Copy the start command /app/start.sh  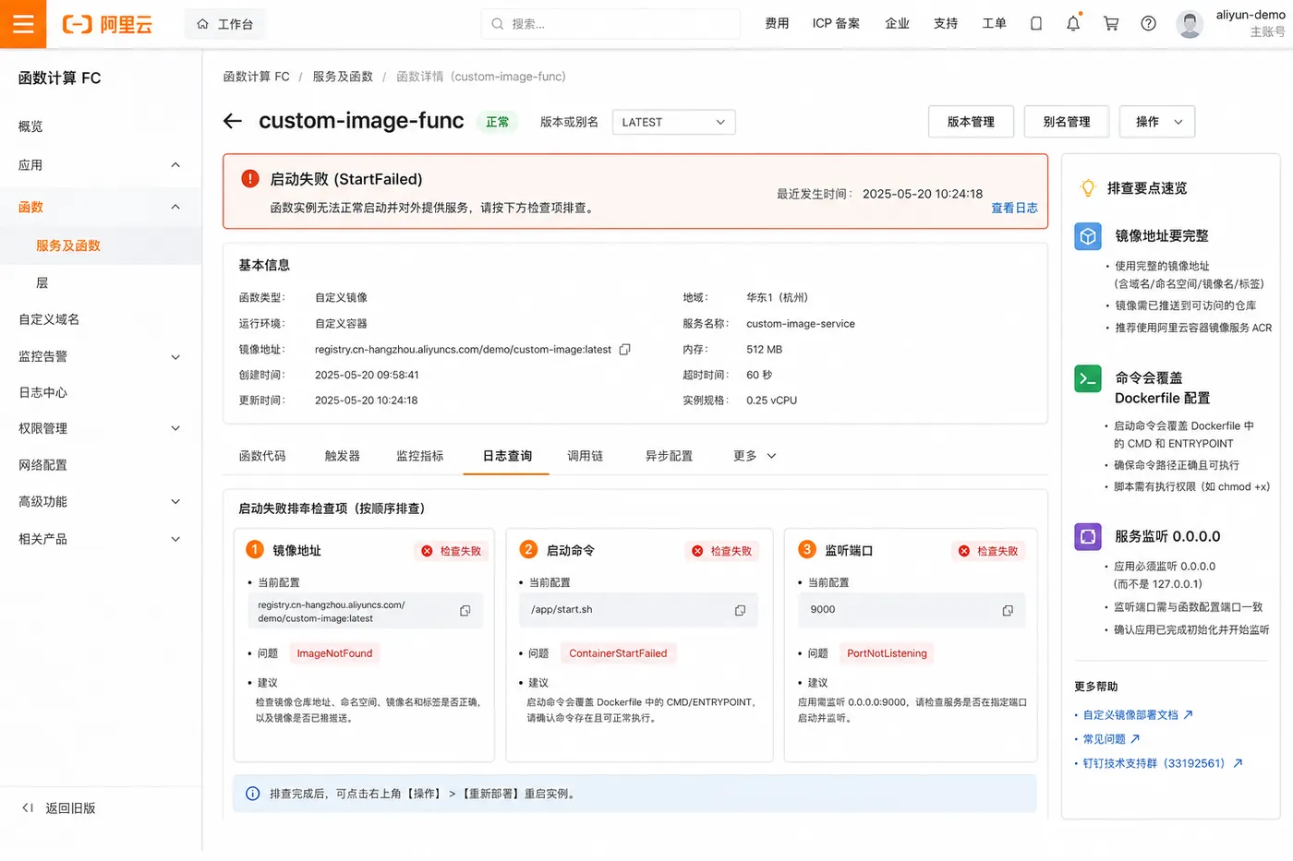point(740,611)
